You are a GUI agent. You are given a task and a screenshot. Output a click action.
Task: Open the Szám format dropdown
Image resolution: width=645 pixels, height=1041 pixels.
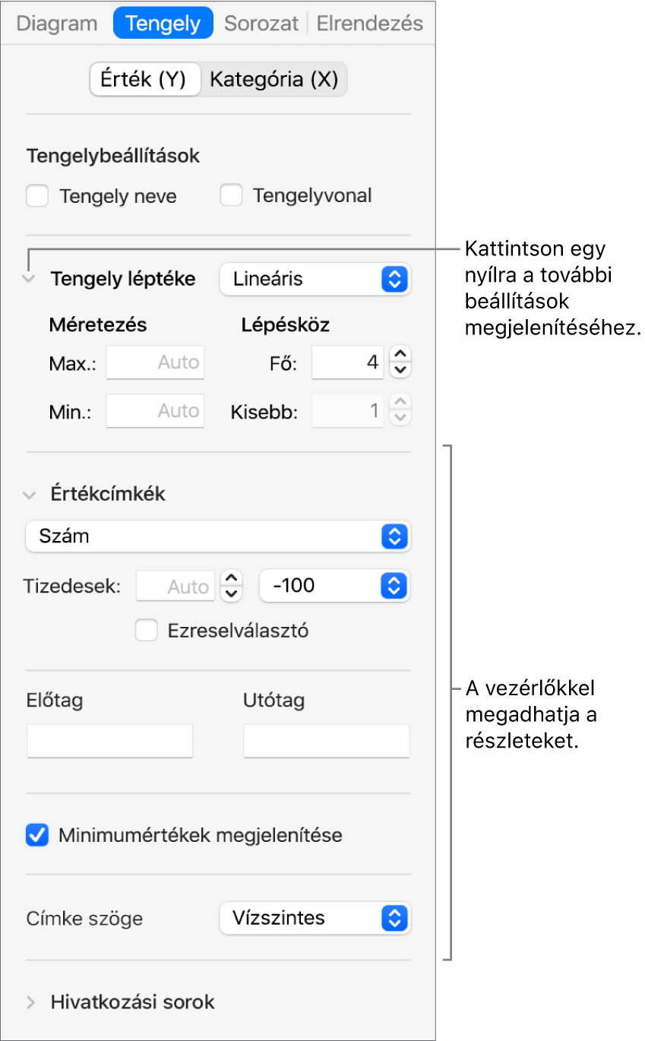[x=217, y=536]
